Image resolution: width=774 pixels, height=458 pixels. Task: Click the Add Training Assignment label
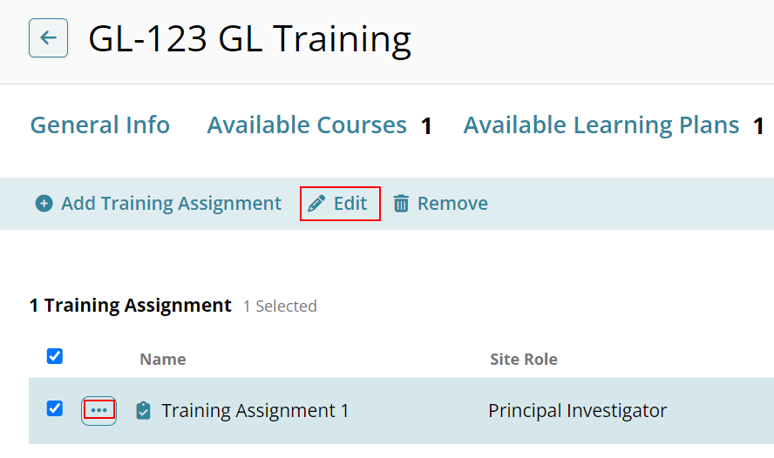pyautogui.click(x=172, y=203)
